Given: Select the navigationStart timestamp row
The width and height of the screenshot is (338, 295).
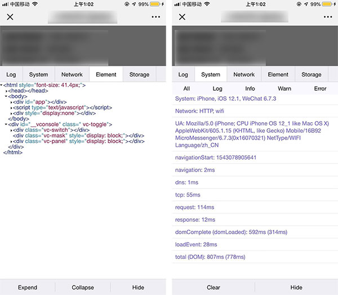Looking at the screenshot, I should (x=255, y=158).
